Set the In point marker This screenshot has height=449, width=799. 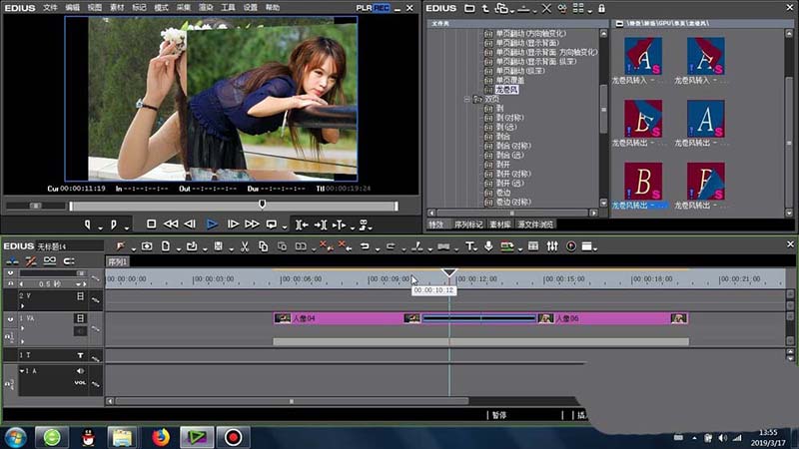tap(88, 224)
